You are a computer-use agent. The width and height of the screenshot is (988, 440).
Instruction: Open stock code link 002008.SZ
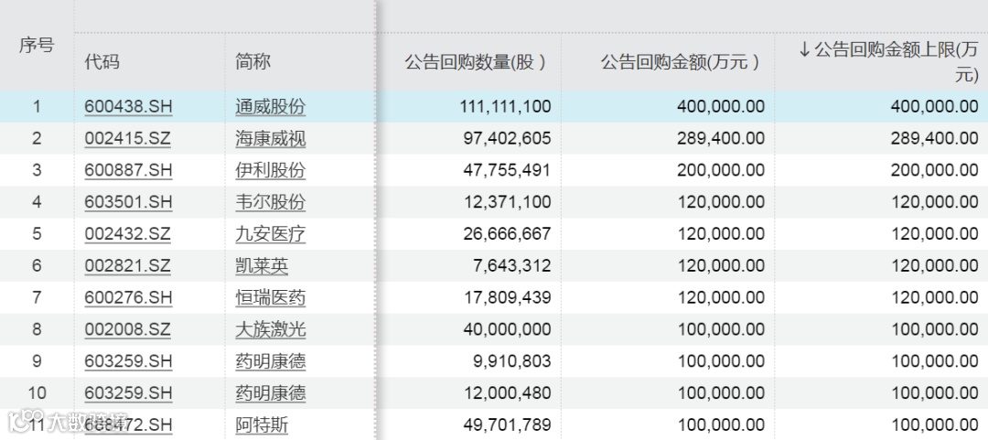coord(128,329)
